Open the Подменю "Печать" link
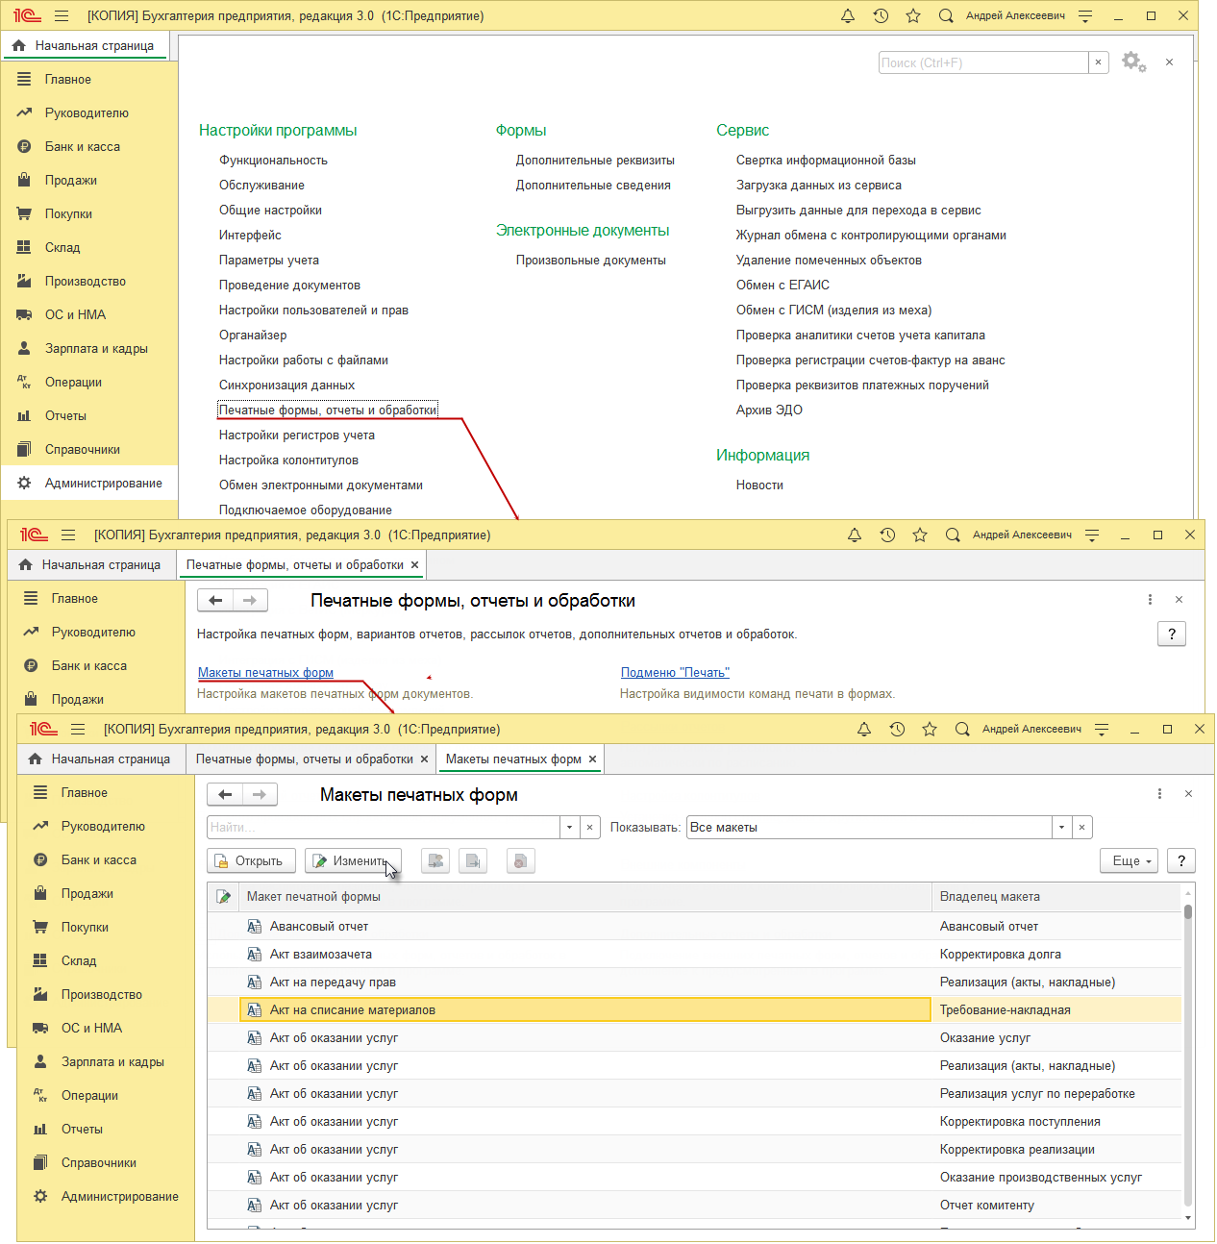Viewport: 1217px width, 1244px height. (675, 672)
